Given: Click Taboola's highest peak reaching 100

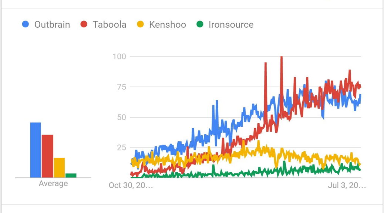Looking at the screenshot, I should [x=282, y=57].
